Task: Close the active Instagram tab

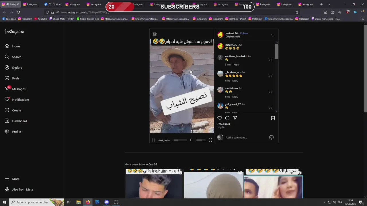Action: coord(17,4)
